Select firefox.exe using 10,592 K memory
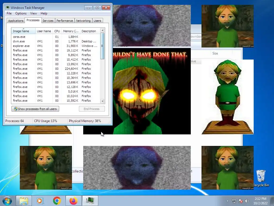 (x=56, y=101)
